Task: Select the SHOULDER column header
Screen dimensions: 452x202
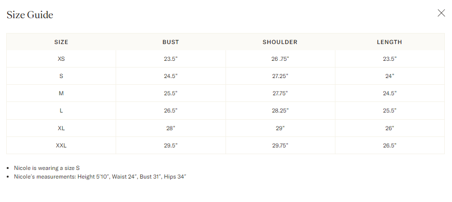Action: (x=280, y=42)
